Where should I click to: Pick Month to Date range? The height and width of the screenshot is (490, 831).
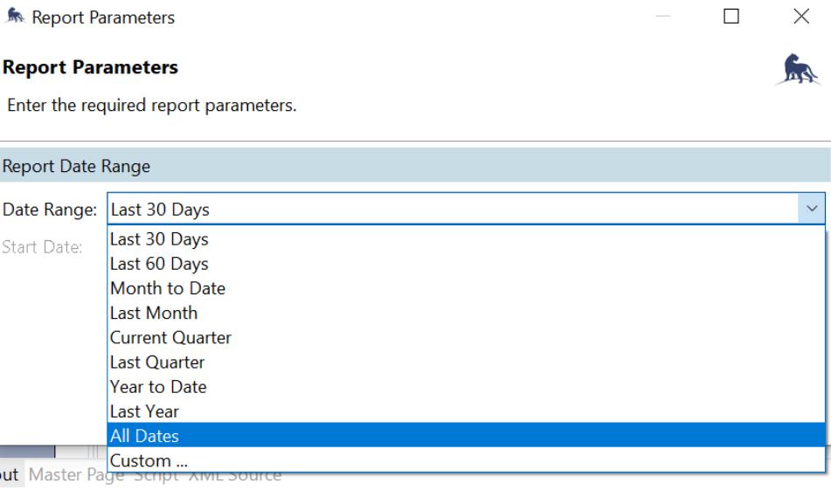pos(168,288)
